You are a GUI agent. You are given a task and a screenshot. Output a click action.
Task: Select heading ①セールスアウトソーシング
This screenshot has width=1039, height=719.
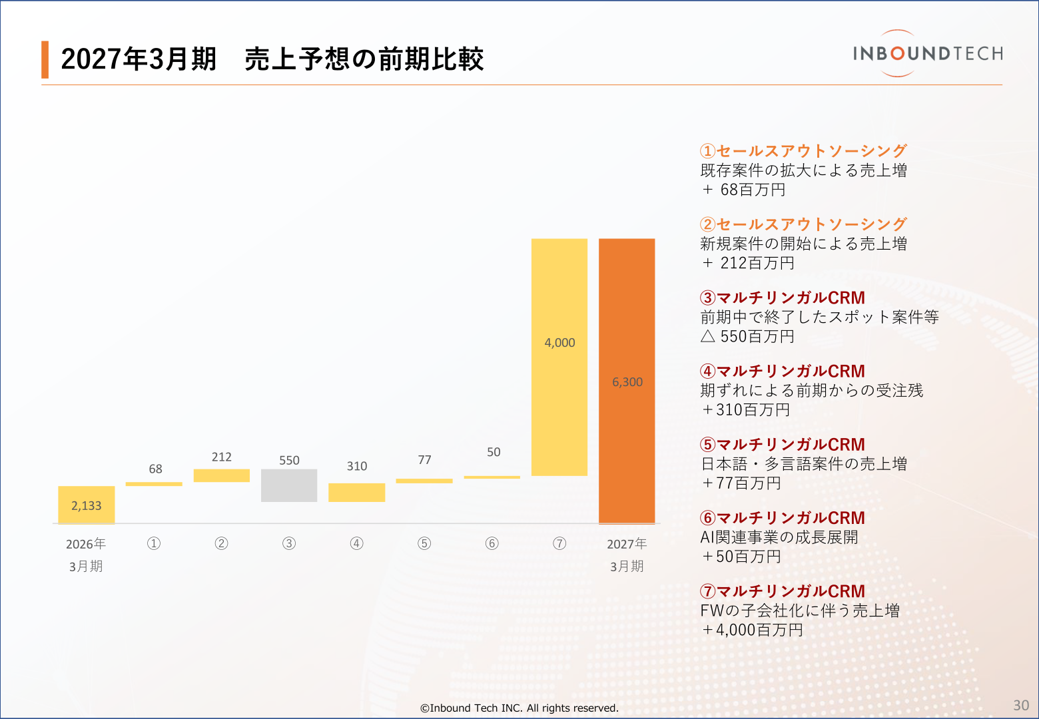803,151
